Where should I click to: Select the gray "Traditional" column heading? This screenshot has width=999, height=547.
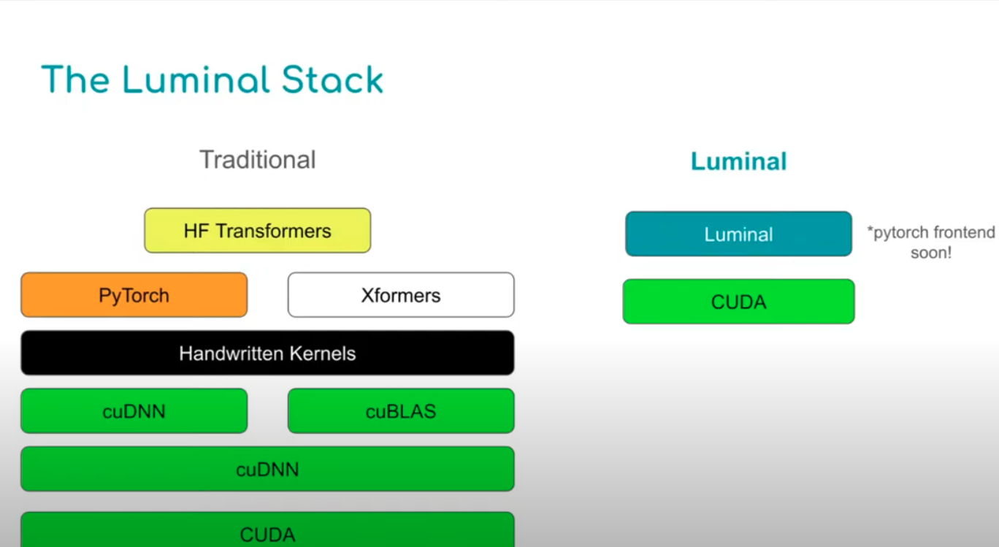(x=258, y=160)
